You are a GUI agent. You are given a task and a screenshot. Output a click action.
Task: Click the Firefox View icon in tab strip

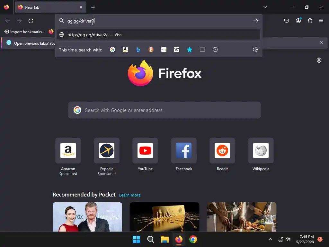click(x=6, y=7)
